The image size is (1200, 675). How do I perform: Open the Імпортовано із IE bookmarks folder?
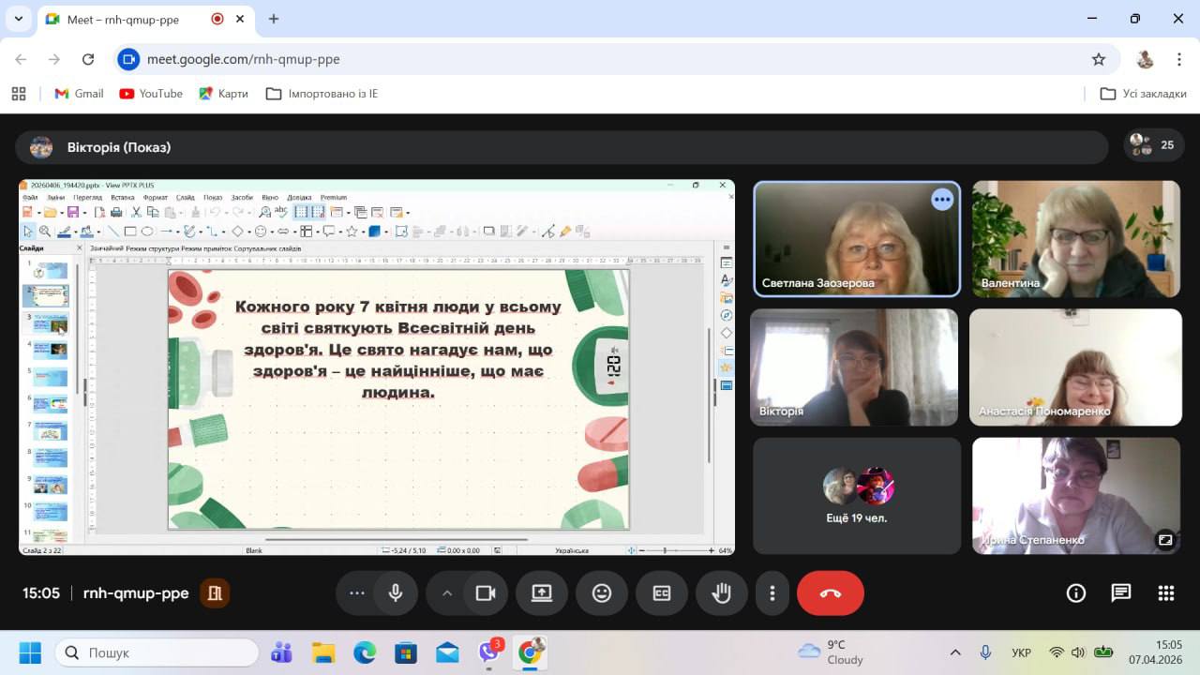[322, 94]
